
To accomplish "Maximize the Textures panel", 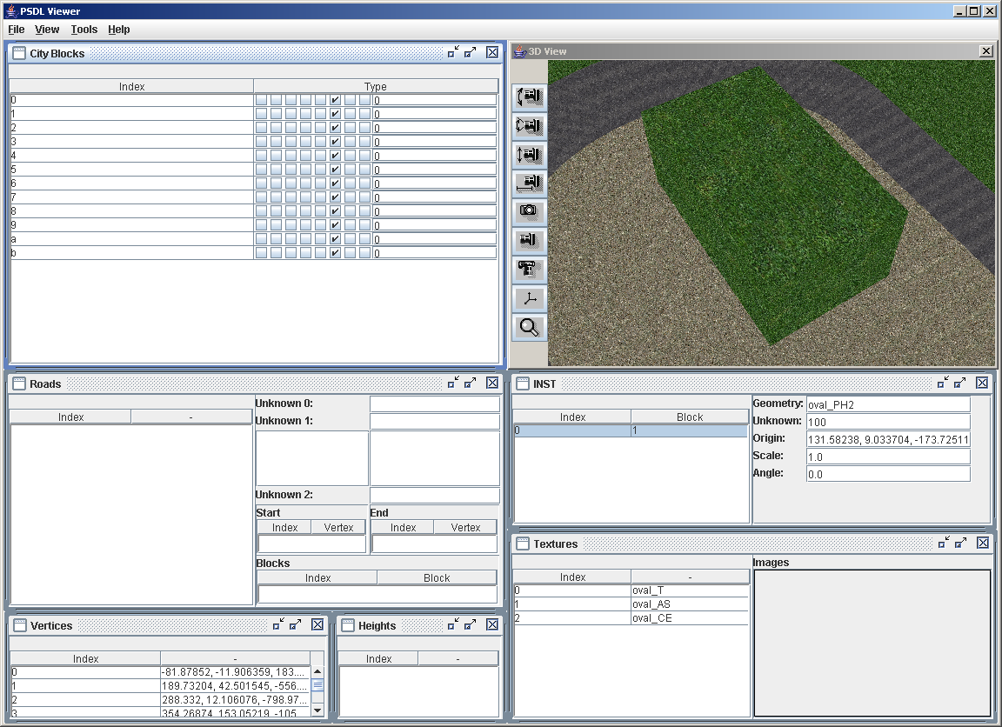I will [960, 544].
